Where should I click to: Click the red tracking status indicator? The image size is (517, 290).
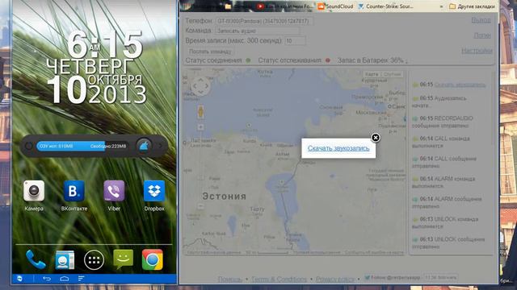[x=328, y=60]
